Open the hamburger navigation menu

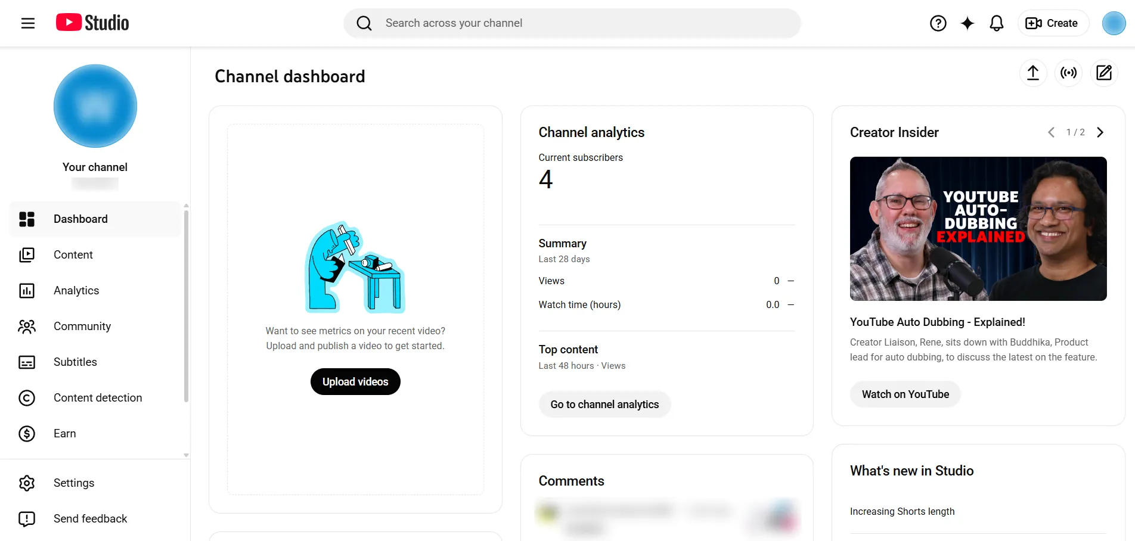coord(28,23)
